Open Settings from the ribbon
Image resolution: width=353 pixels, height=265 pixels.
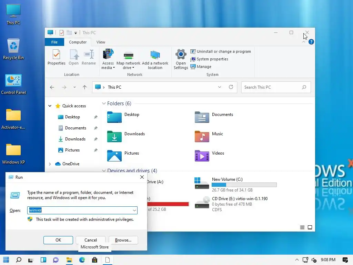(181, 59)
